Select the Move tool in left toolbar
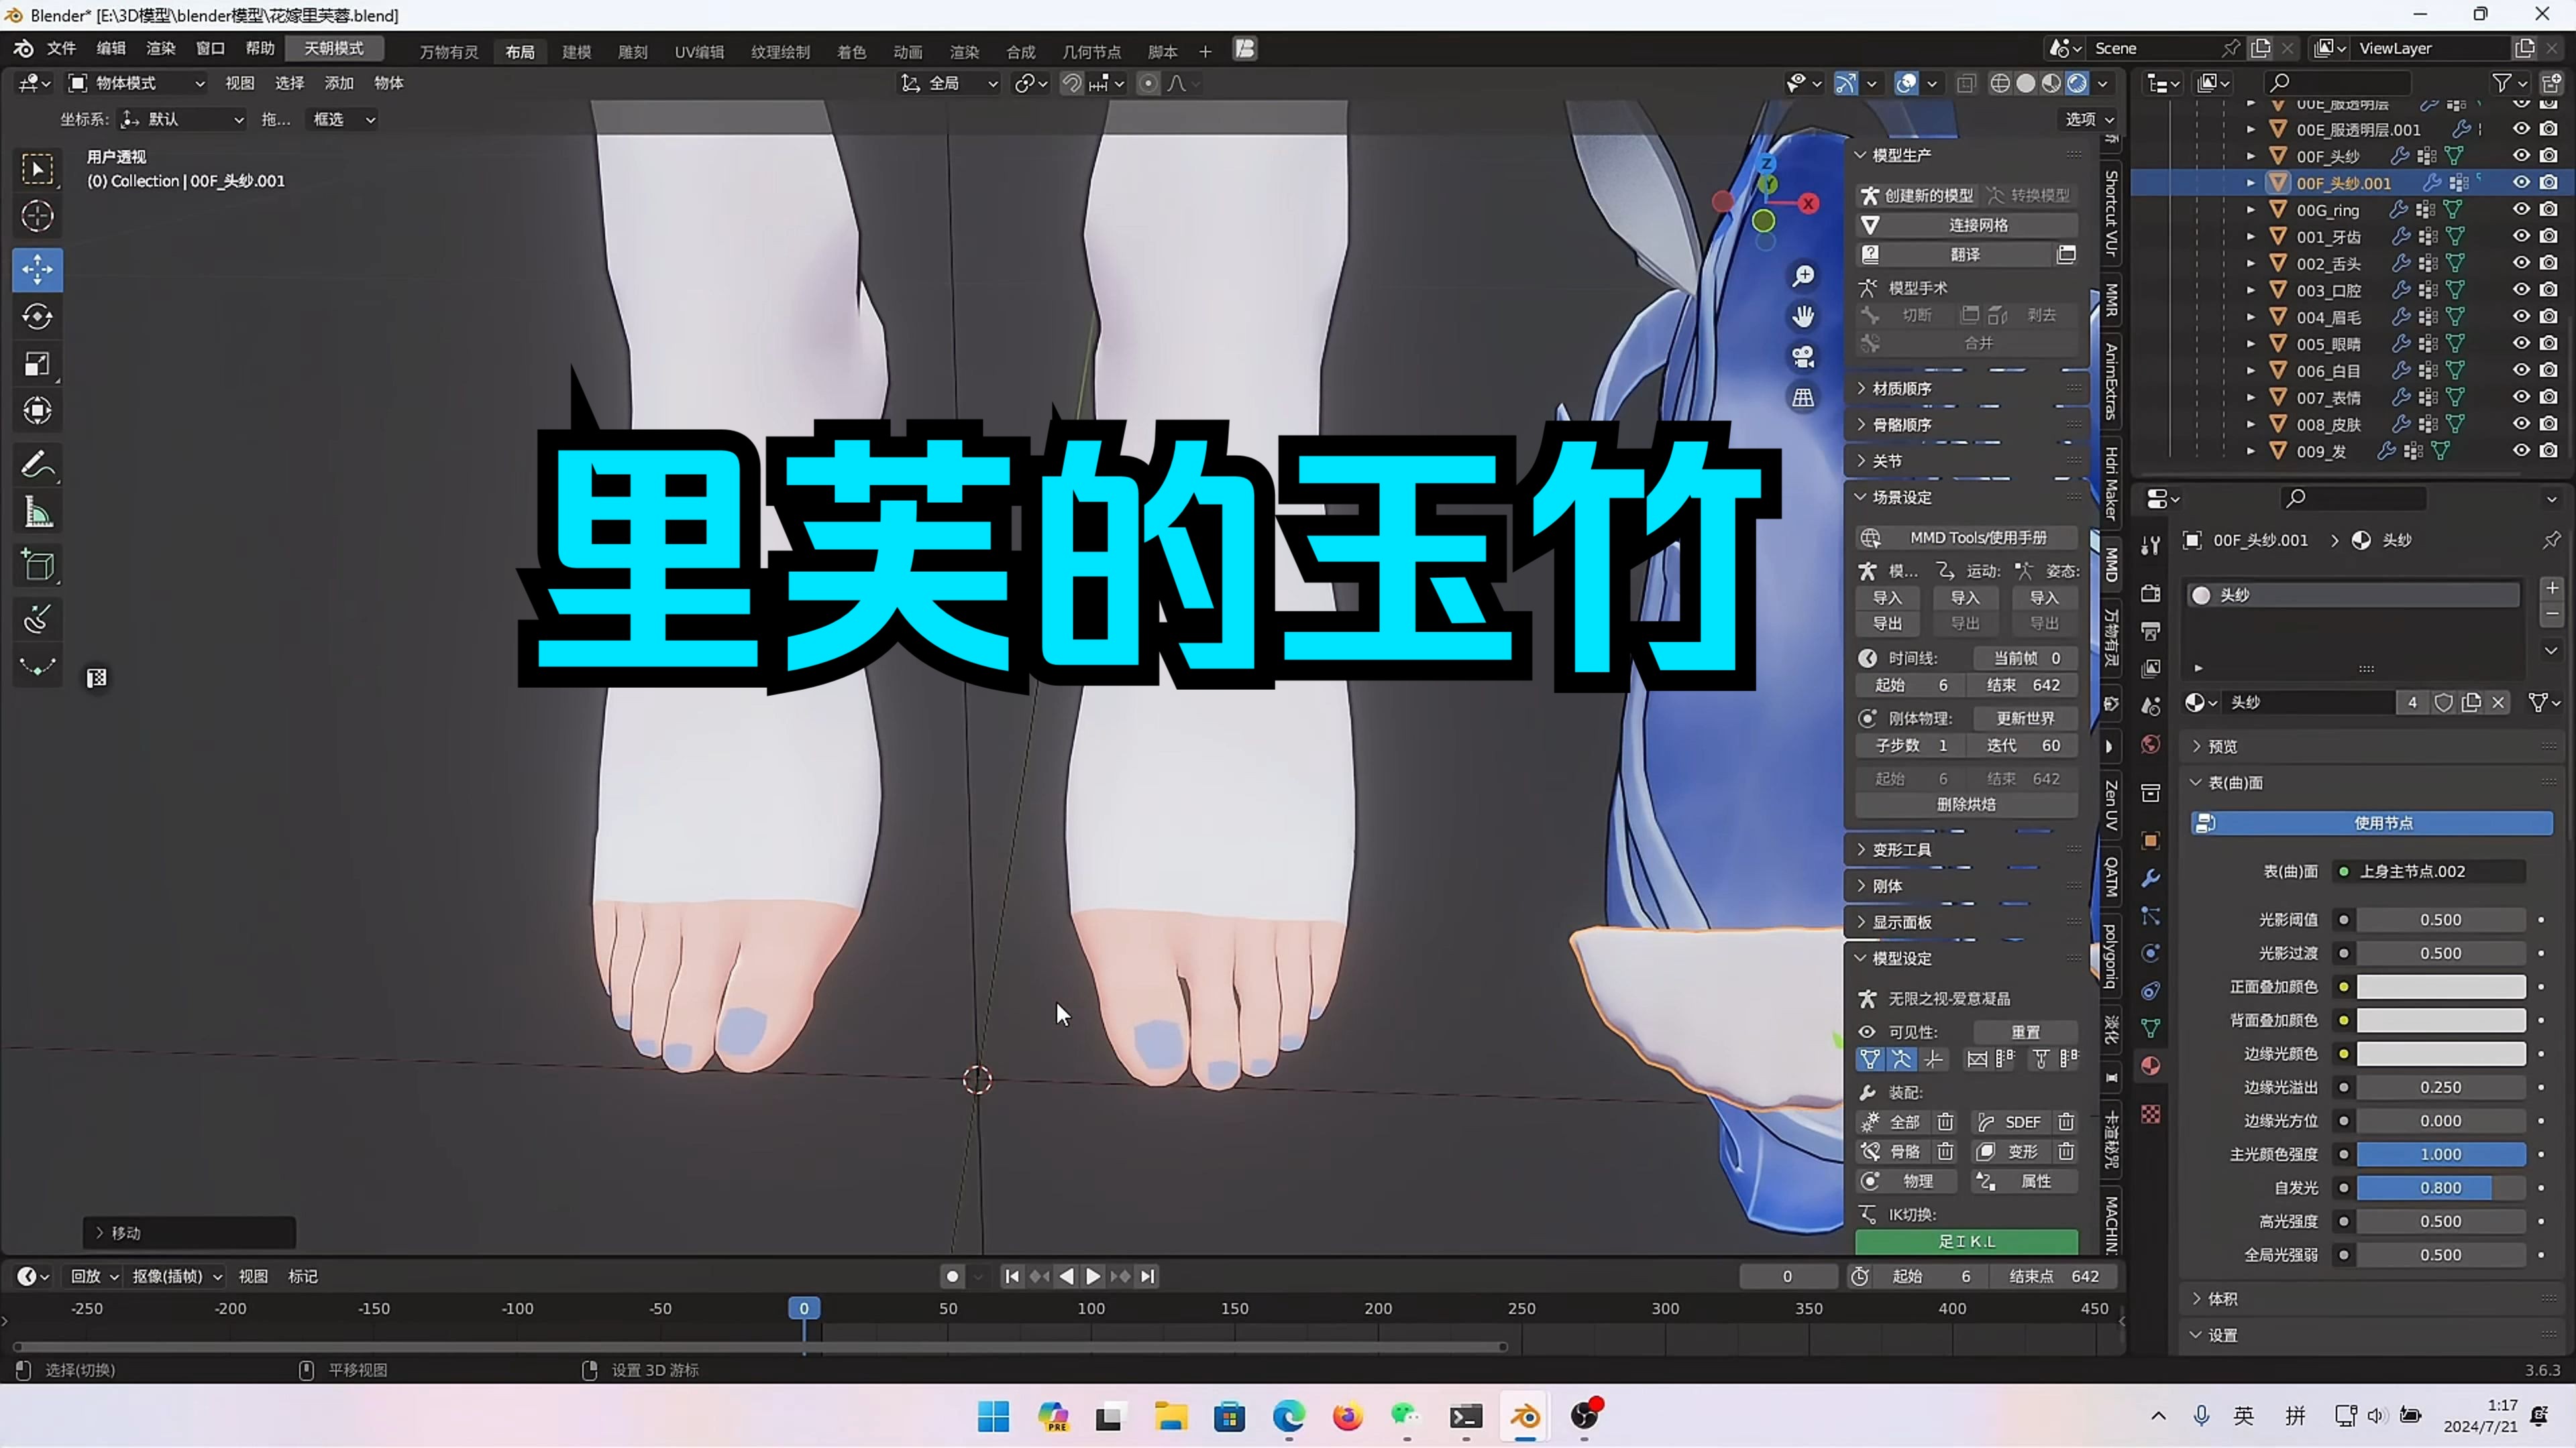2576x1448 pixels. coord(37,269)
